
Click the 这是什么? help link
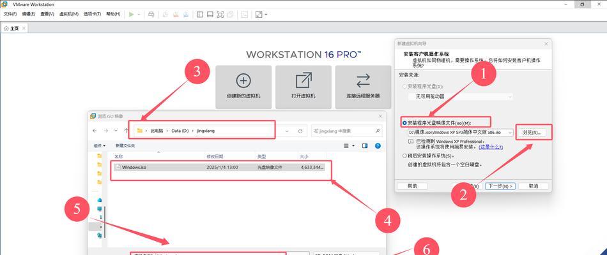(x=491, y=147)
